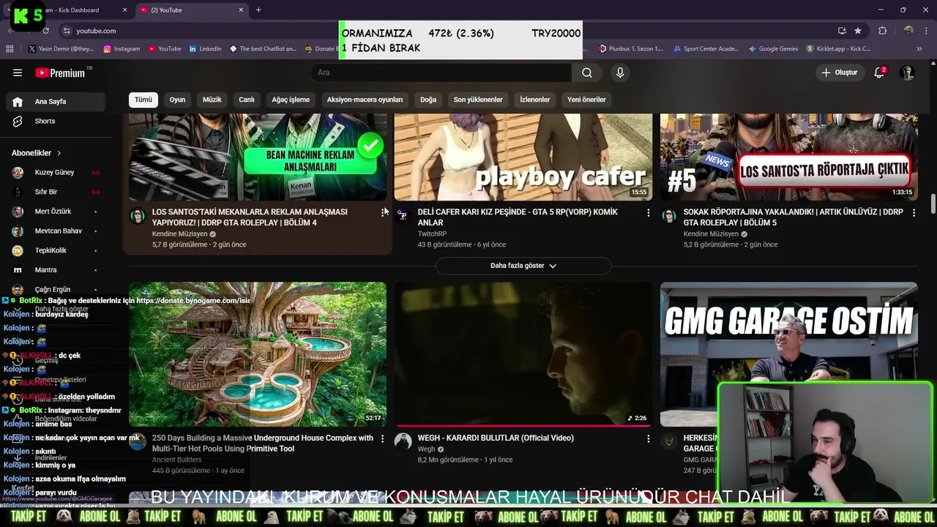The height and width of the screenshot is (527, 937).
Task: Start voice search with the microphone icon
Action: 620,72
